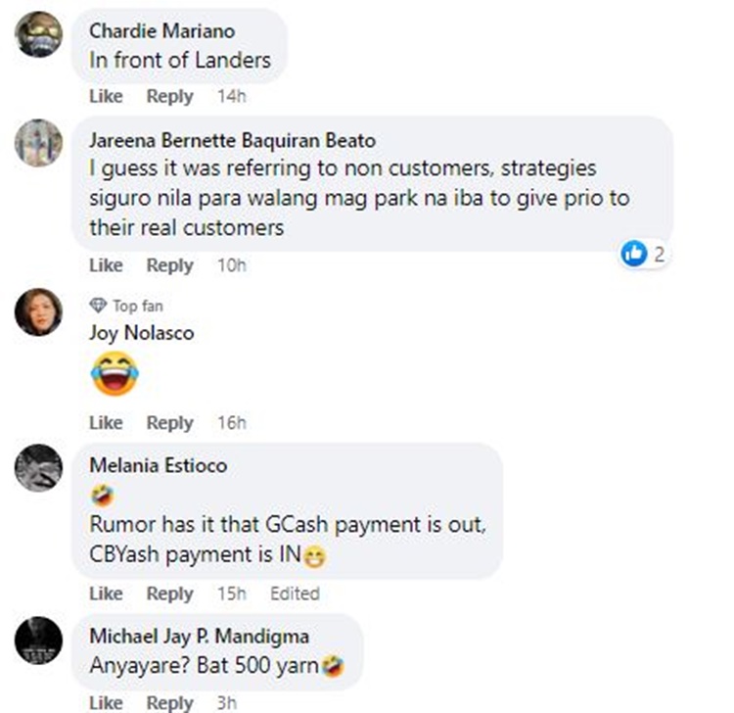Open Melania Estioco's avatar
Screen dimensions: 734x713
click(x=38, y=467)
